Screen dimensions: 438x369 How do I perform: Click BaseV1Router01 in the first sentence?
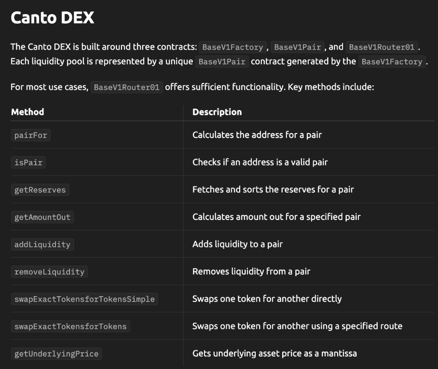[382, 47]
